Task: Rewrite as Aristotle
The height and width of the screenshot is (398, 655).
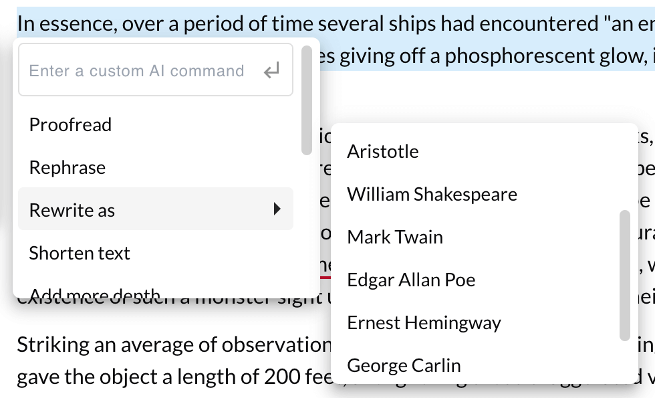Action: coord(383,151)
